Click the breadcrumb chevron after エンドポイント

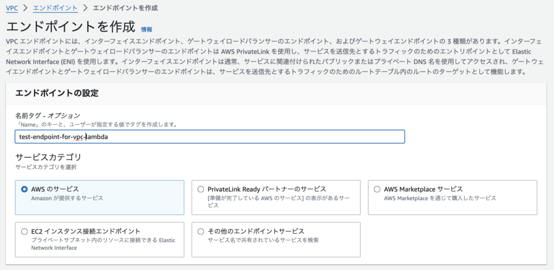85,8
